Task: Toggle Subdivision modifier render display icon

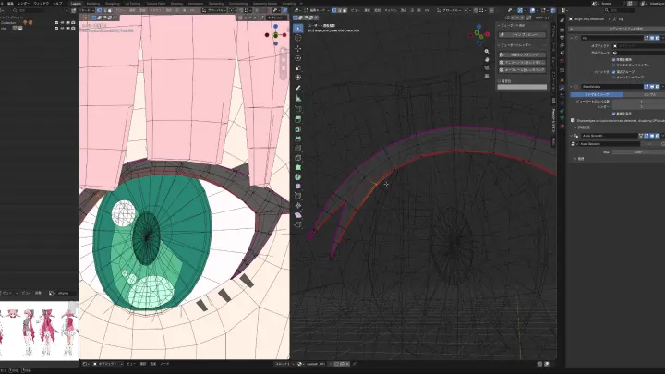Action: pos(658,87)
